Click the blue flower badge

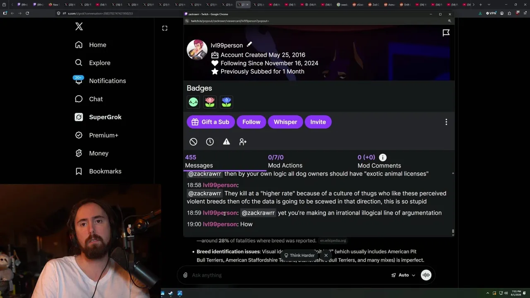[226, 102]
